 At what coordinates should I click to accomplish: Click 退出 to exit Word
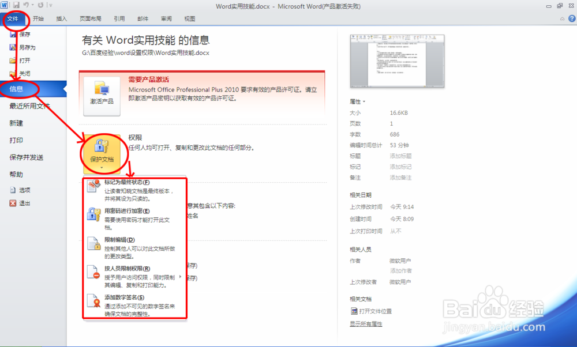[20, 203]
